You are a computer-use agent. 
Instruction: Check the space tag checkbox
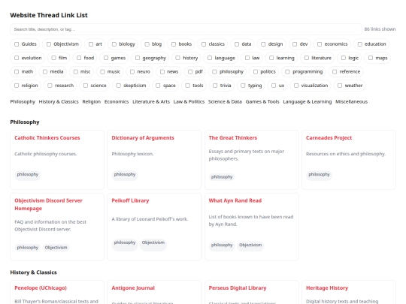pyautogui.click(x=158, y=86)
